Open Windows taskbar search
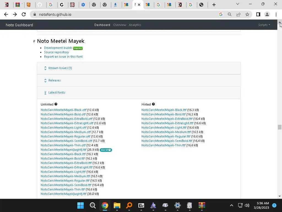 93,205
